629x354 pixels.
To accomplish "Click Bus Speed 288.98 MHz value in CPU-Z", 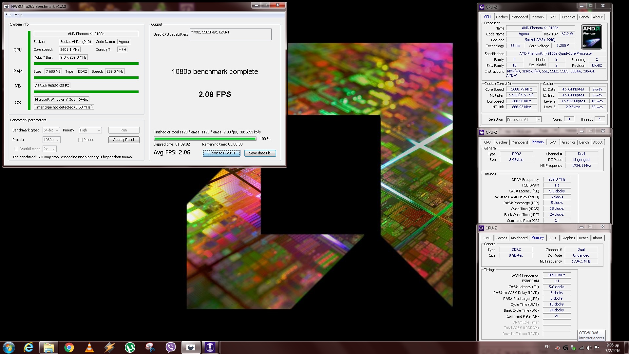I will click(522, 101).
